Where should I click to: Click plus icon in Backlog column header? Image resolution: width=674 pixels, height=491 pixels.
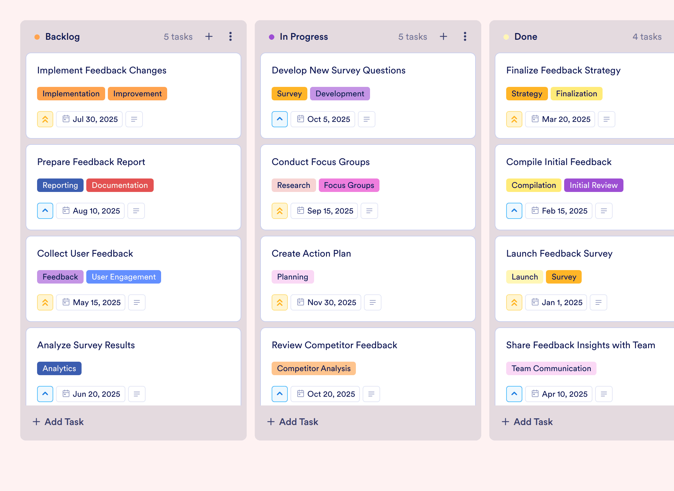(209, 36)
